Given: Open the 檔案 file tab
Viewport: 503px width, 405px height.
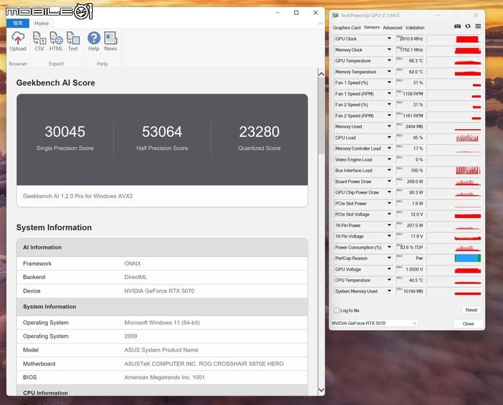Looking at the screenshot, I should [18, 23].
